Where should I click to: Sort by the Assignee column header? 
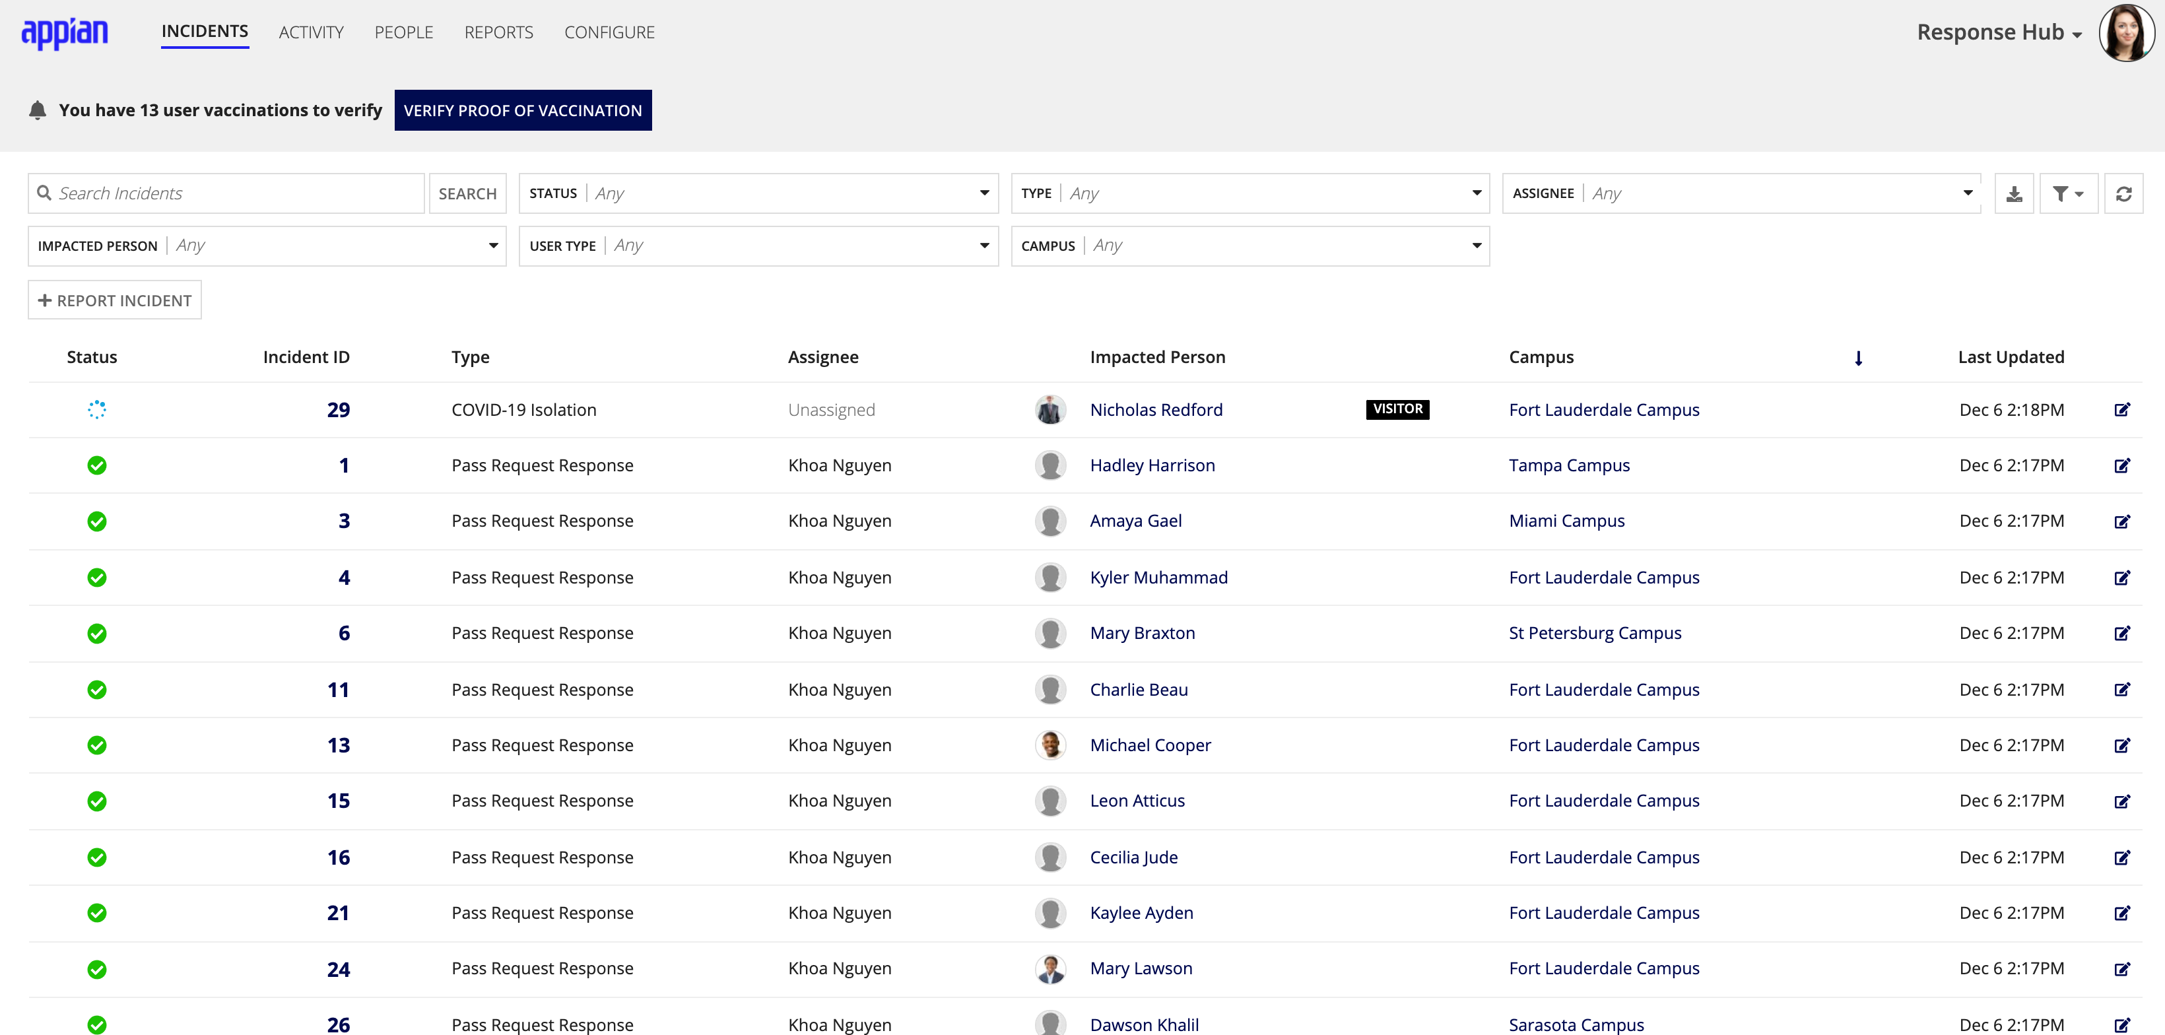[823, 357]
